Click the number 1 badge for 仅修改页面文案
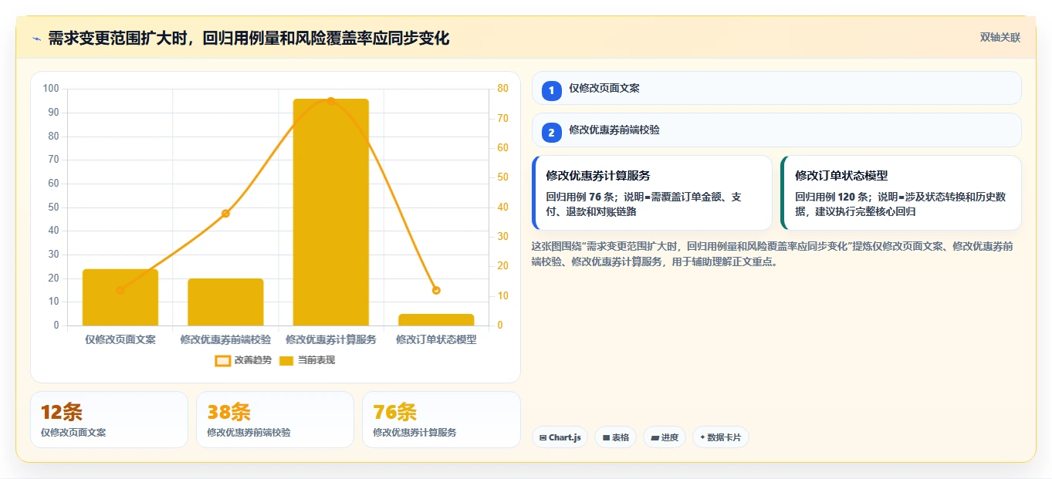This screenshot has width=1052, height=479. pos(551,91)
